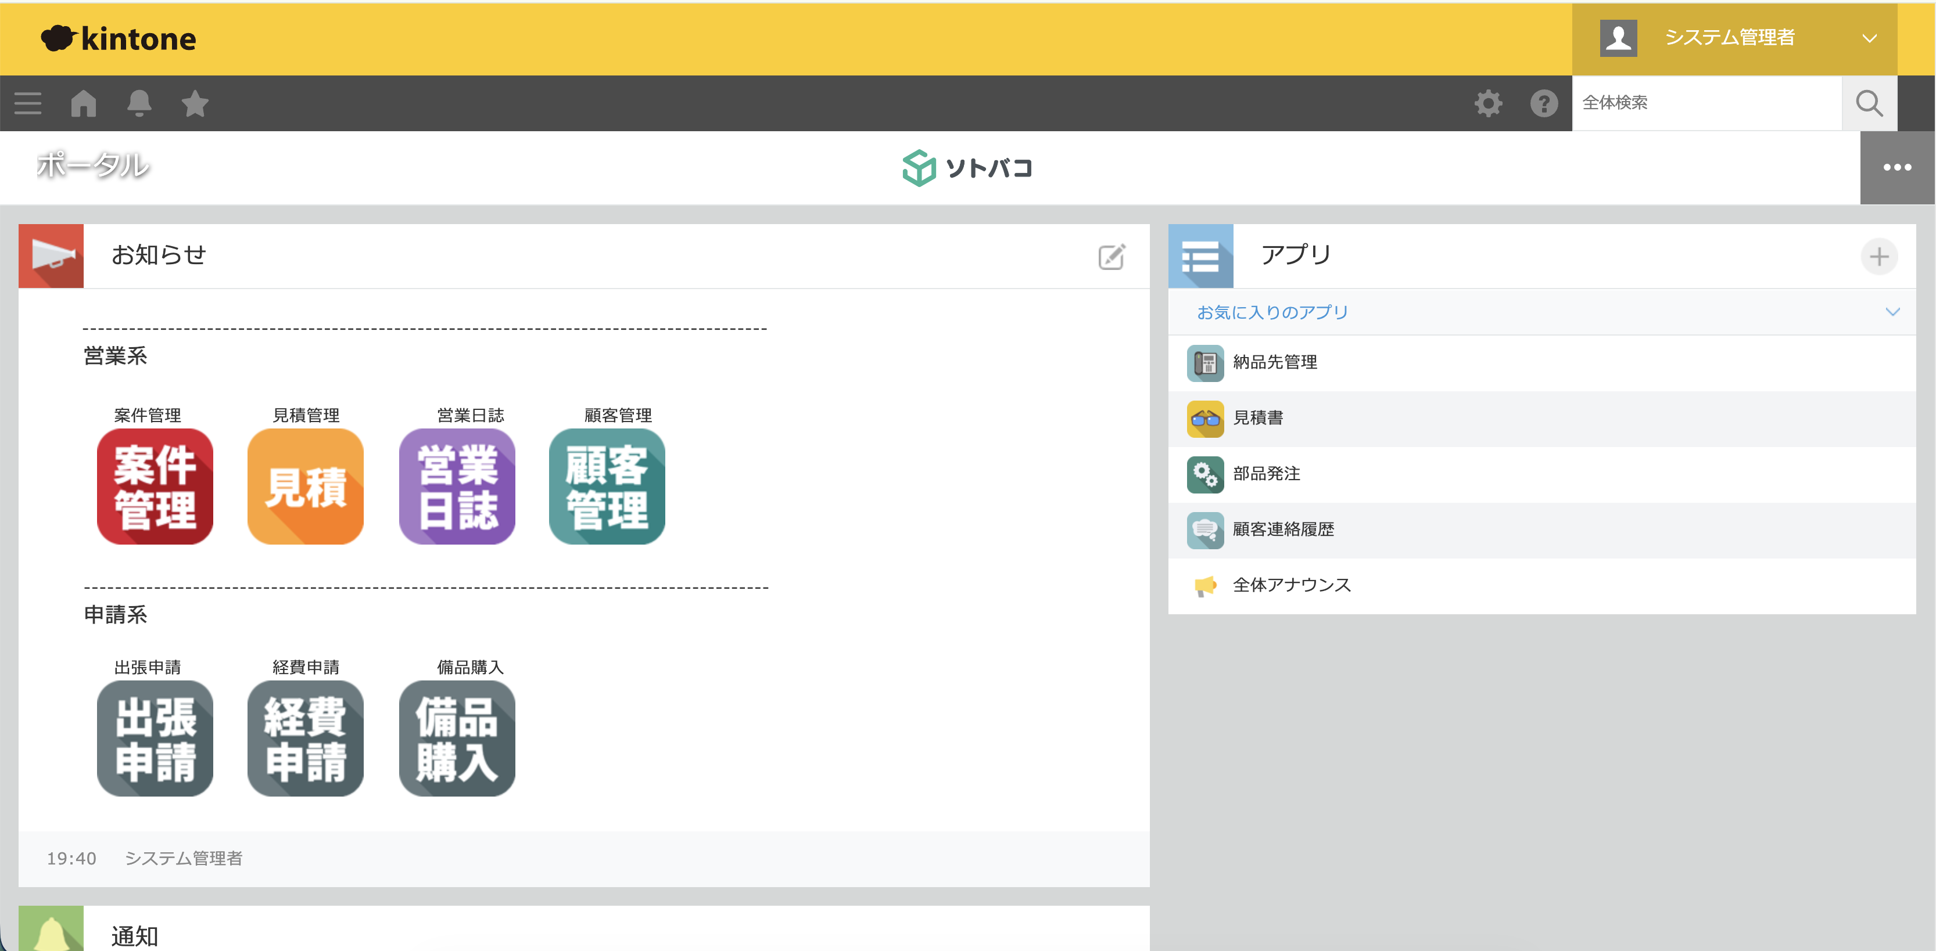
Task: Open the portal options ellipsis menu
Action: tap(1897, 168)
